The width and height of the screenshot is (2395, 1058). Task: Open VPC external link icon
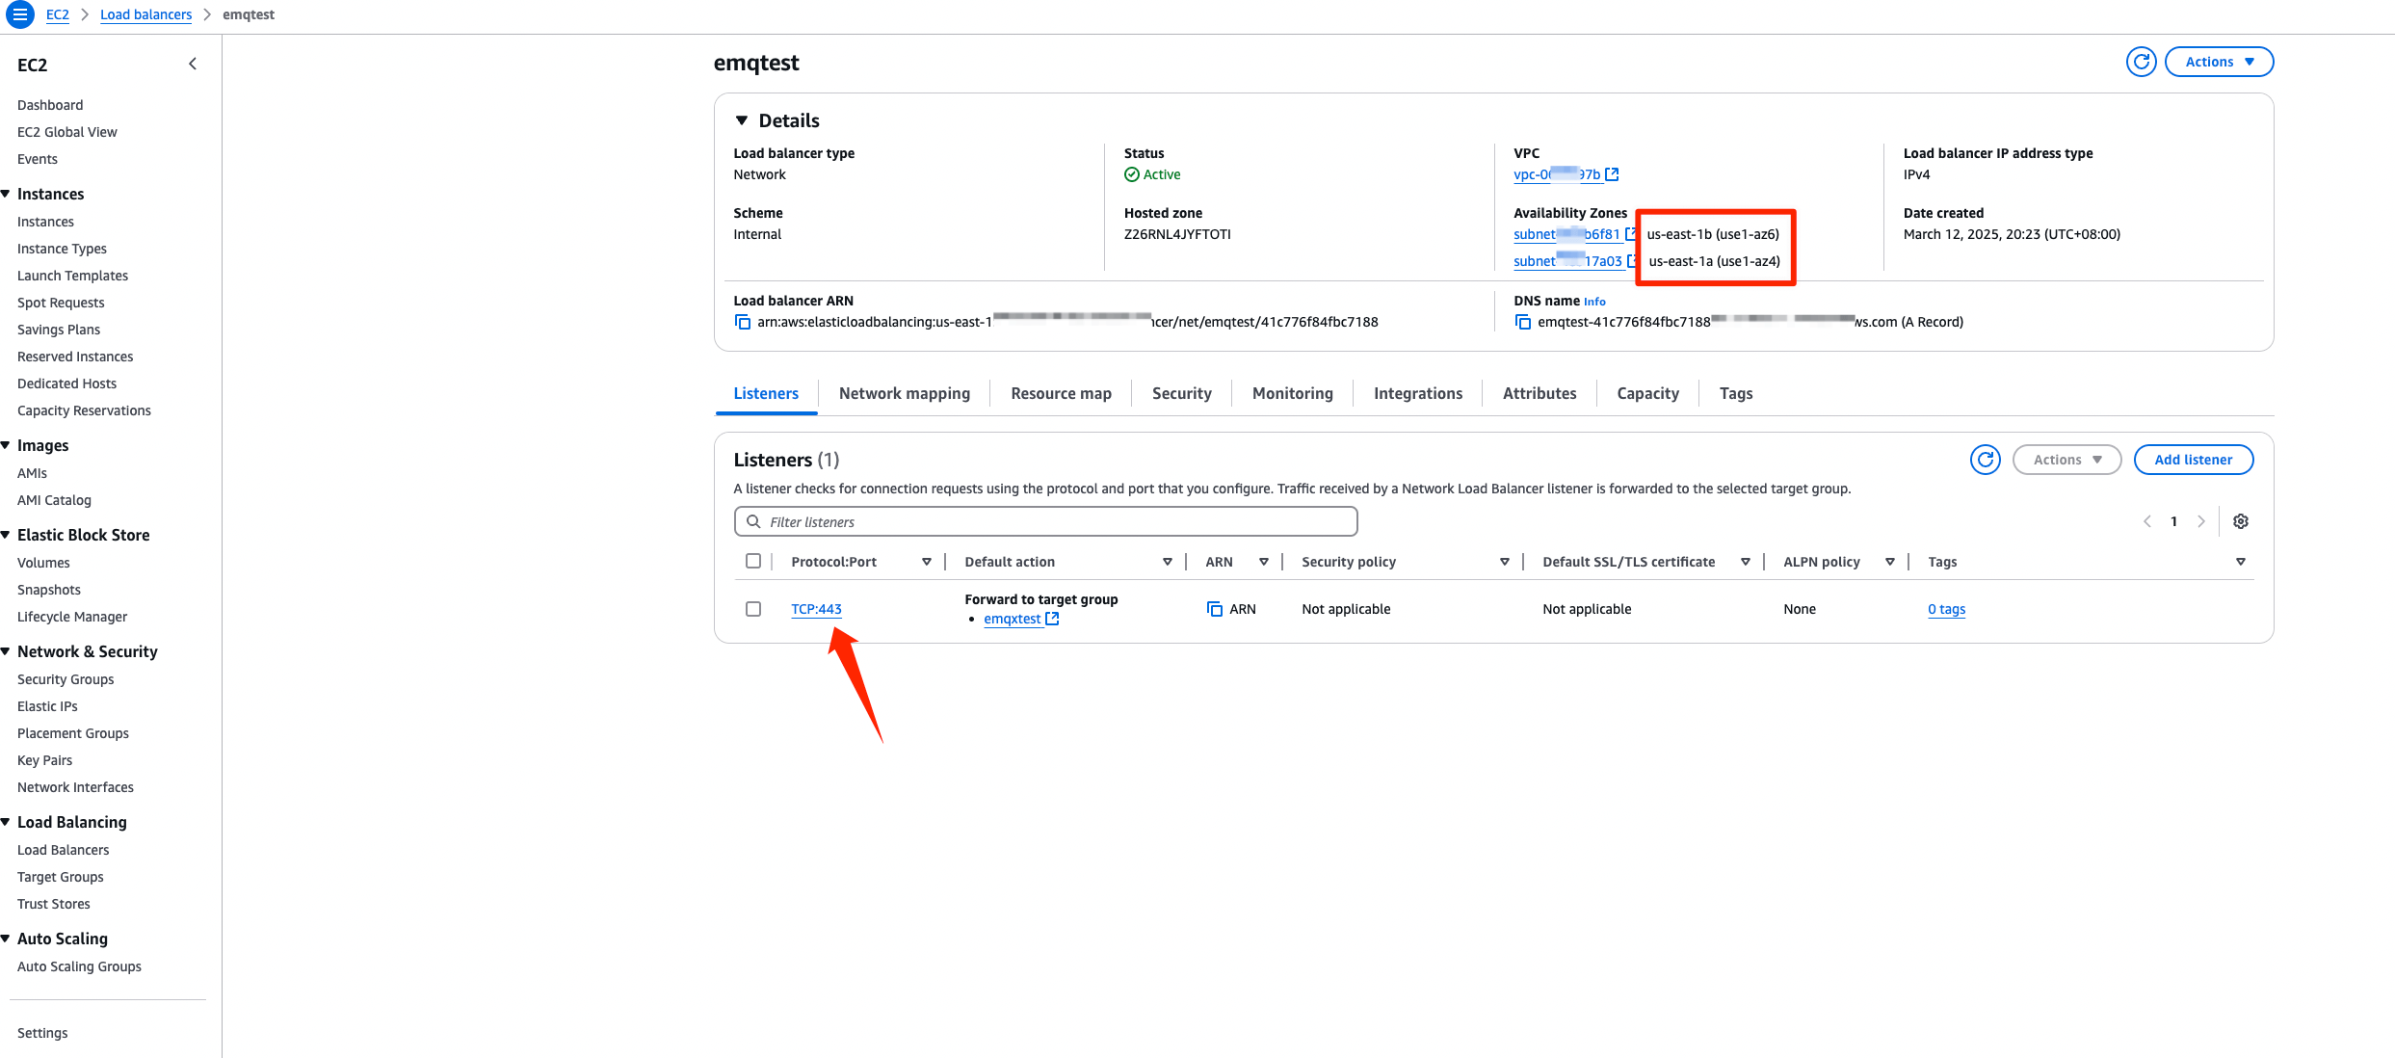click(x=1612, y=174)
